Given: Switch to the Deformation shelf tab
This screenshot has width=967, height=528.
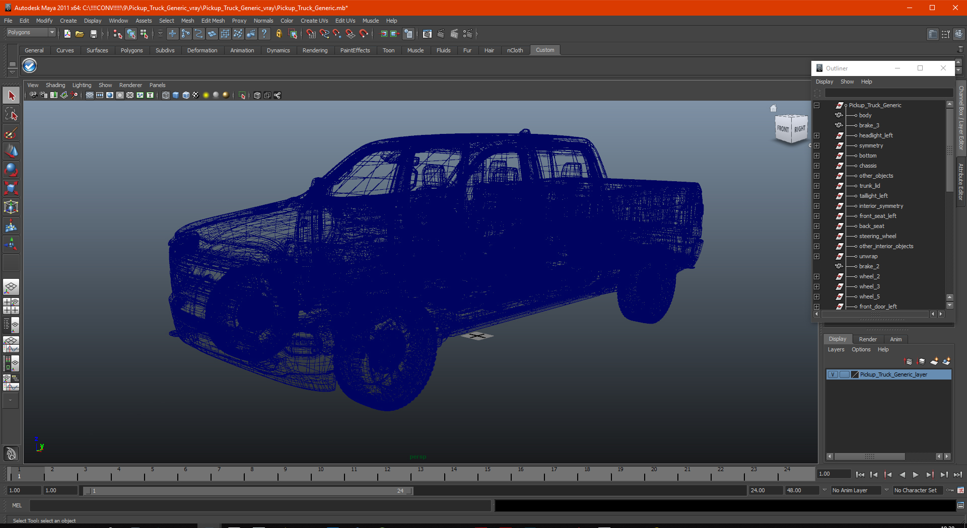Looking at the screenshot, I should [x=202, y=50].
